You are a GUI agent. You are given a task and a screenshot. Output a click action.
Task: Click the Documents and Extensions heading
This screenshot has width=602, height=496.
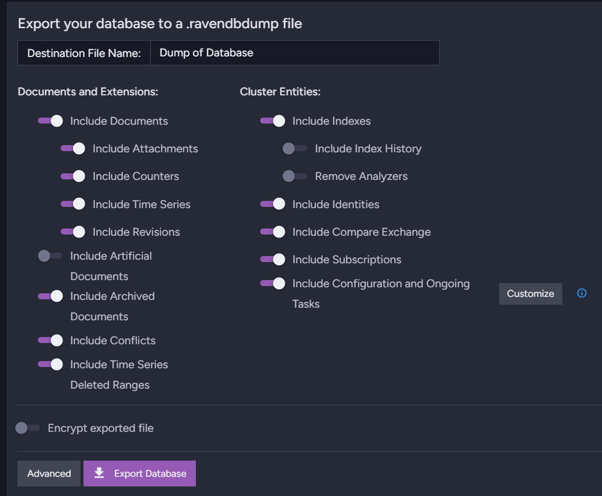[88, 92]
